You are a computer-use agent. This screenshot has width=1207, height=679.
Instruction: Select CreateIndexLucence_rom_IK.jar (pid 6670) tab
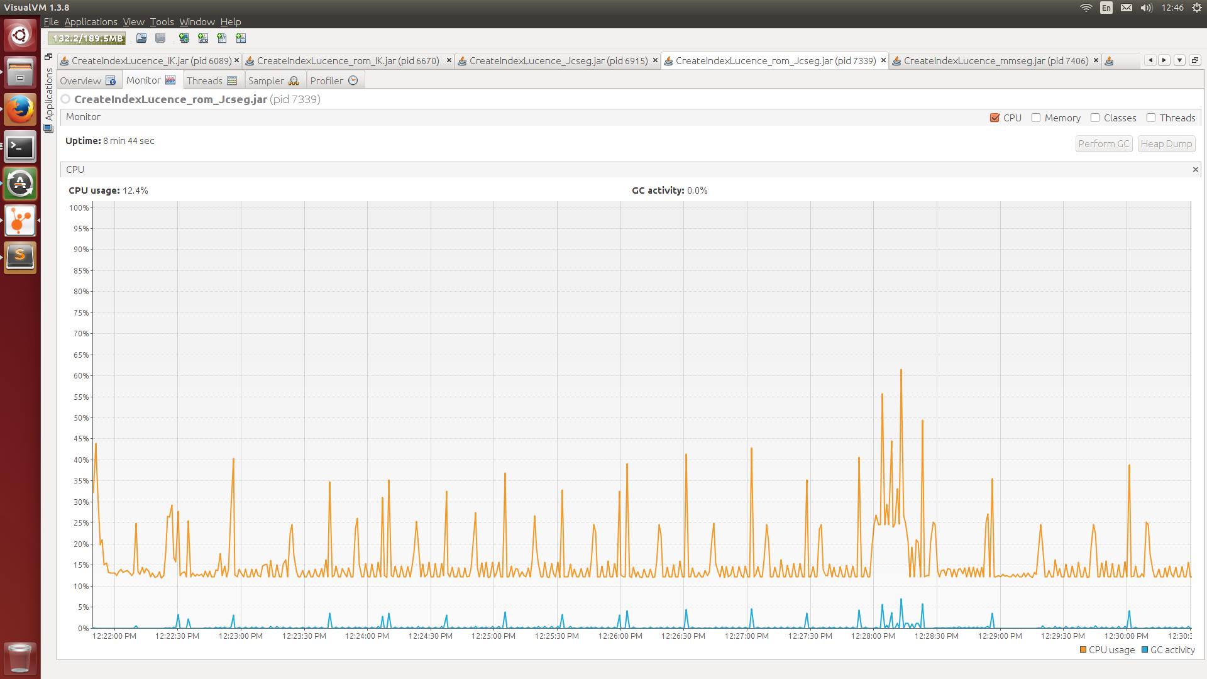[x=348, y=60]
